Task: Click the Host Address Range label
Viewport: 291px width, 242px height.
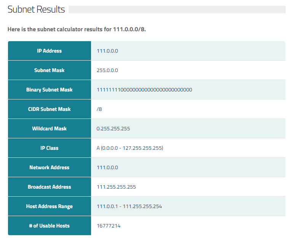Action: point(49,207)
